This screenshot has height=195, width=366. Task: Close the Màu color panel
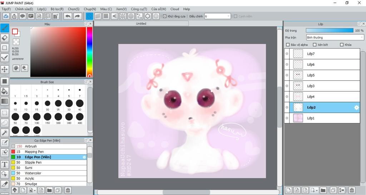(90, 24)
